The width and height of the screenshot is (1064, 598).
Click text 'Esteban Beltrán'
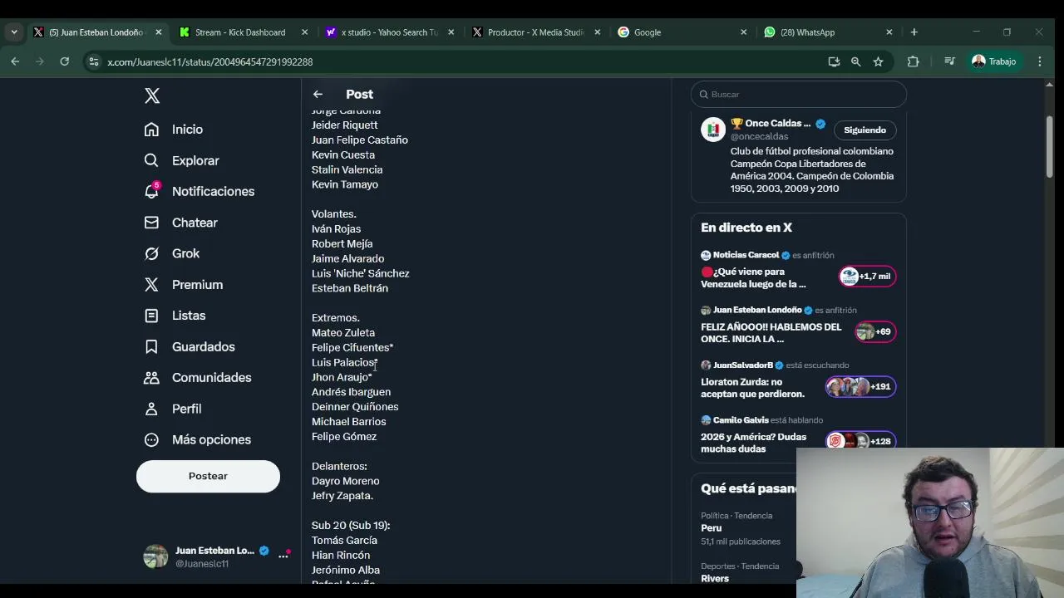(x=350, y=288)
